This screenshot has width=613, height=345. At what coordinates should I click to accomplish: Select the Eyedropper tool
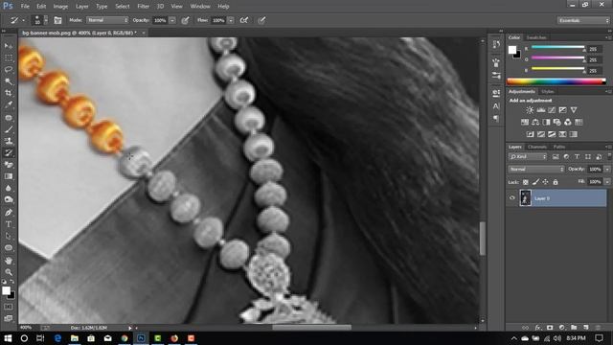click(x=9, y=104)
